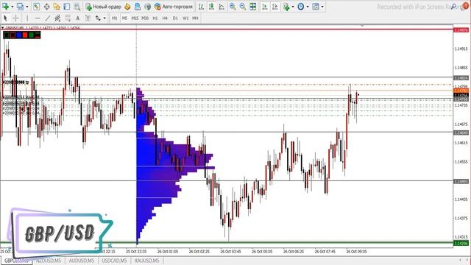
Task: Expand the Templates dropdown arrow
Action: (x=322, y=7)
